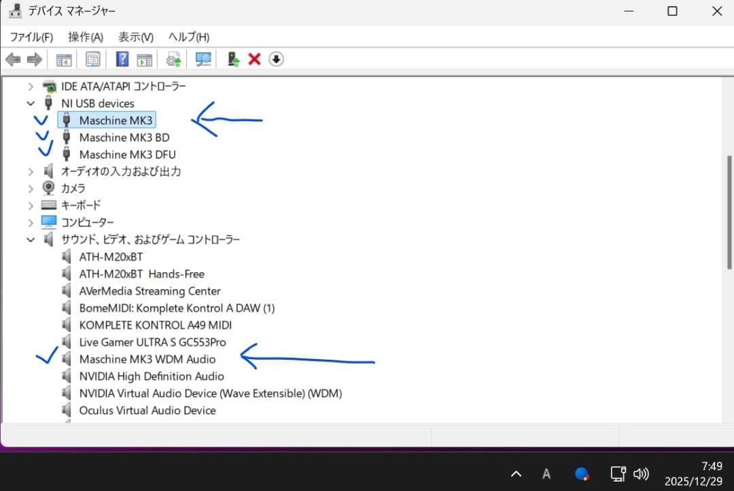Image resolution: width=734 pixels, height=491 pixels.
Task: Scan for hardware changes icon
Action: (203, 60)
